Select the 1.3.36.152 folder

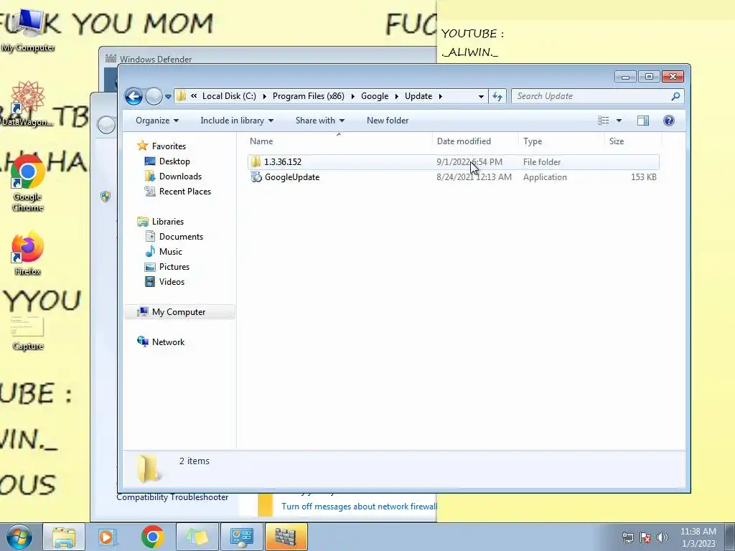click(x=454, y=162)
